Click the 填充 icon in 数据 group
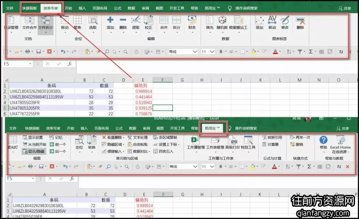Viewport: 359px width, 219px height. click(210, 20)
